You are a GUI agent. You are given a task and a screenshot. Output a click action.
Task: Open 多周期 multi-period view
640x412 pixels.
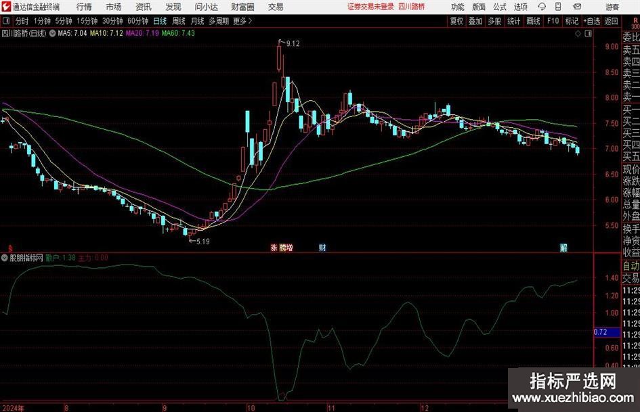tap(219, 21)
